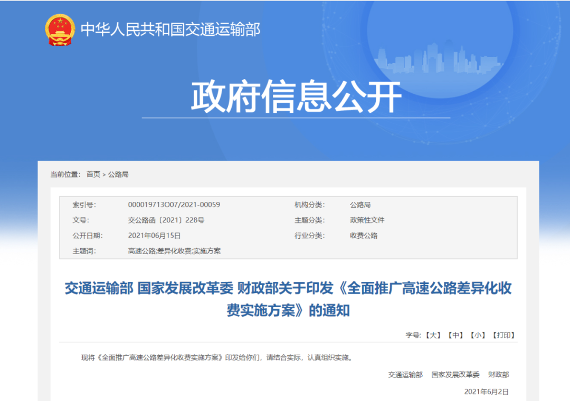
Task: Click the 字号 label
Action: point(413,335)
